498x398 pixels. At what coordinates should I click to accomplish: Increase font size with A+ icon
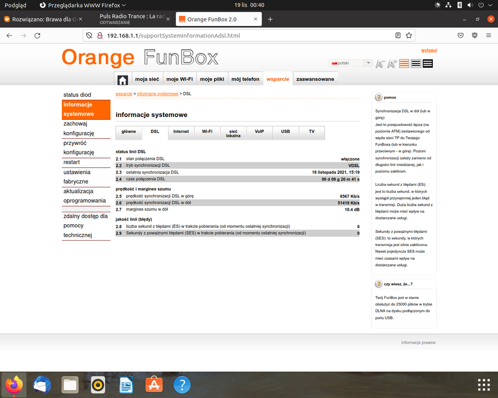click(392, 64)
